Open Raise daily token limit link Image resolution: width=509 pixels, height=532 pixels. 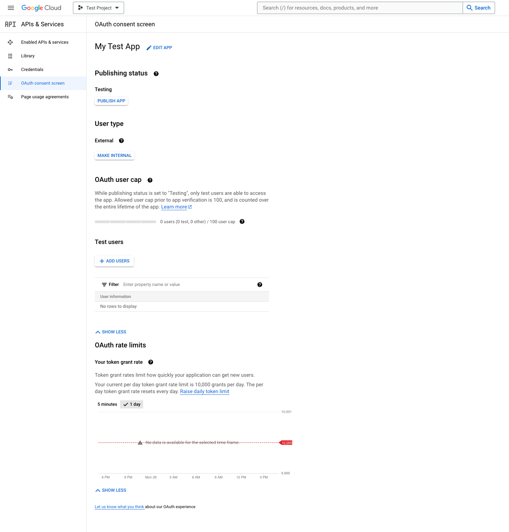point(205,391)
